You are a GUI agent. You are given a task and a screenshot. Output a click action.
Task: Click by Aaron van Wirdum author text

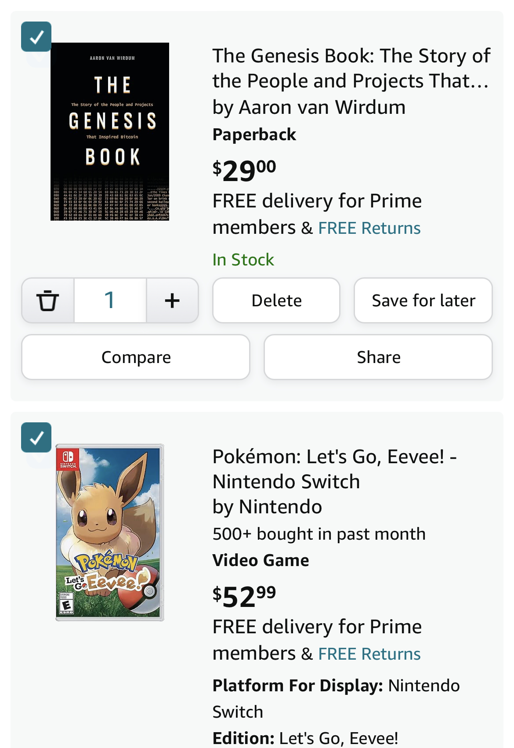[x=309, y=107]
